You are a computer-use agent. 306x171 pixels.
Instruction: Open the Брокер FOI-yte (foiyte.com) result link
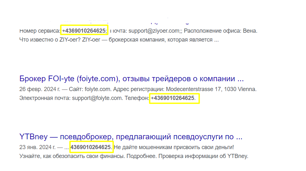click(x=131, y=79)
